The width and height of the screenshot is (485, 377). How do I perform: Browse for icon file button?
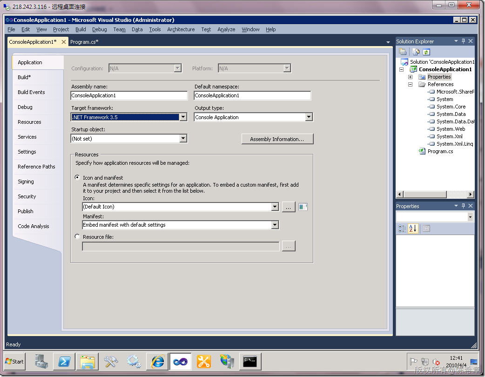coord(288,207)
